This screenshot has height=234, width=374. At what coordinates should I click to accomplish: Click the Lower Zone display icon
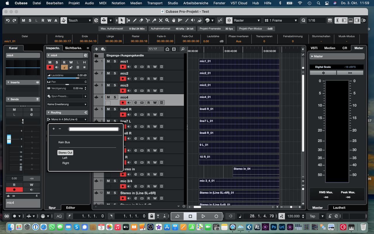(x=351, y=20)
